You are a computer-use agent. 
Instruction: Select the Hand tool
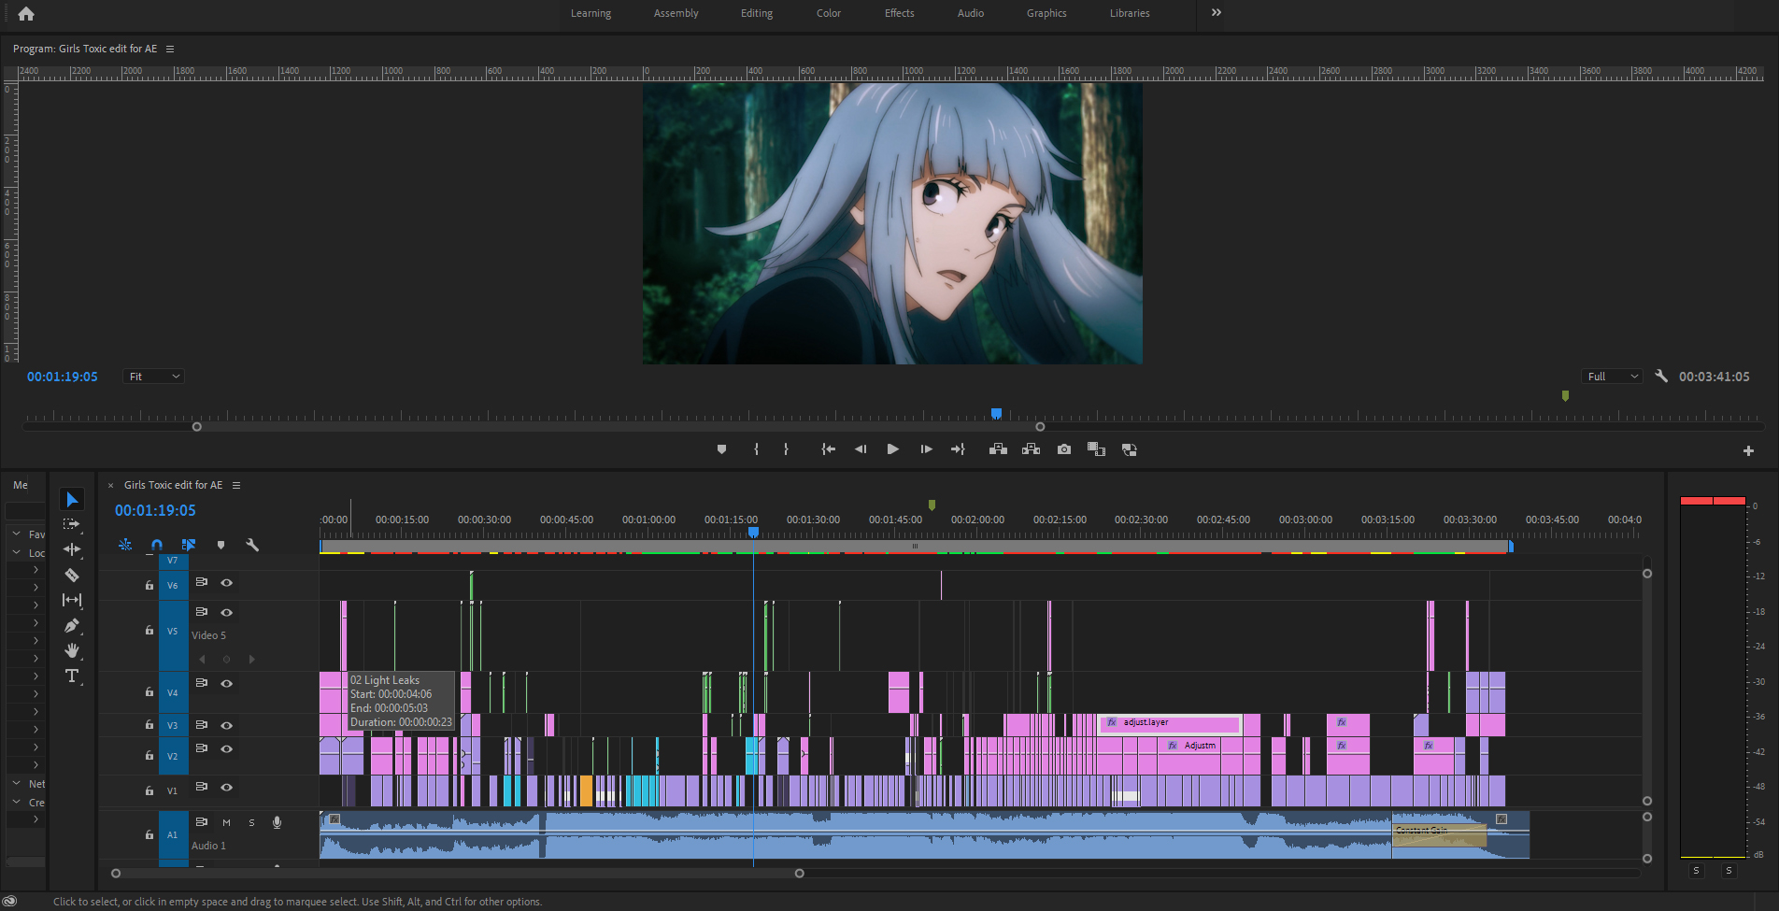point(72,650)
